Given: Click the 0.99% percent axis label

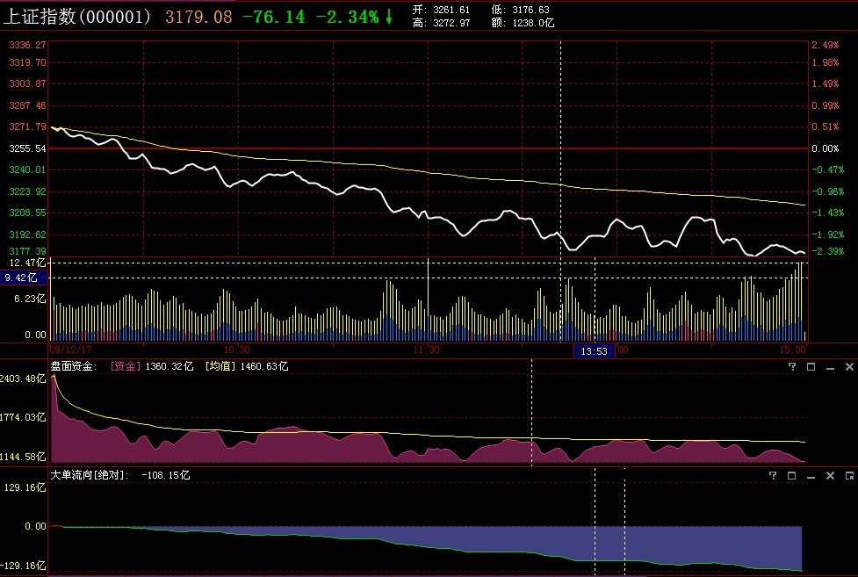Looking at the screenshot, I should 826,105.
